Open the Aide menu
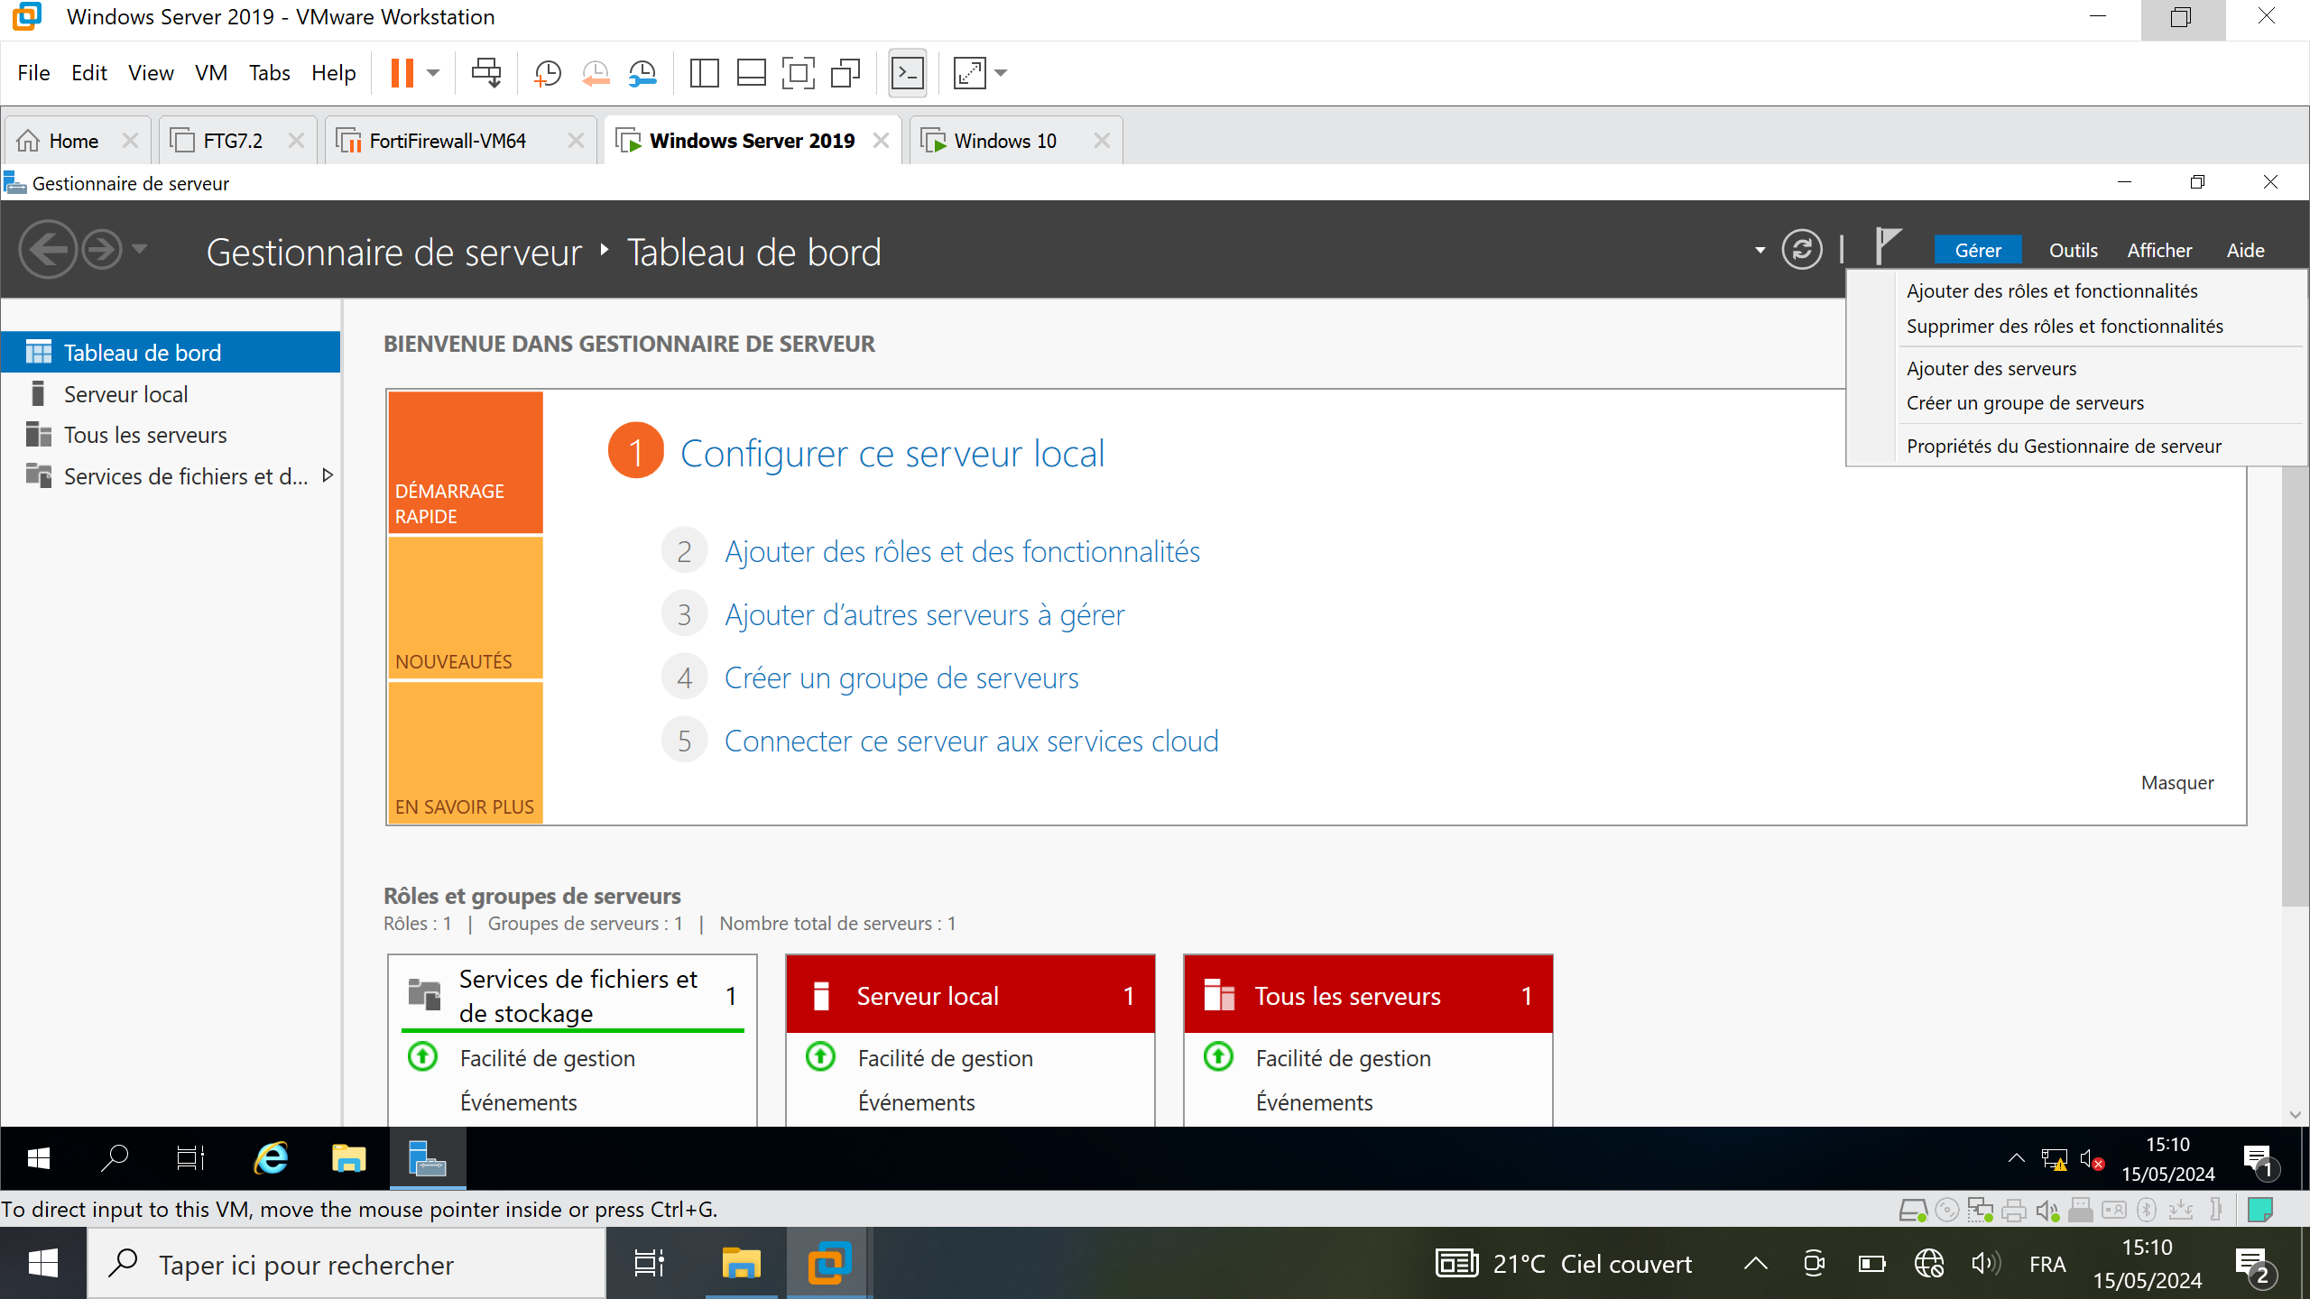 (2245, 251)
